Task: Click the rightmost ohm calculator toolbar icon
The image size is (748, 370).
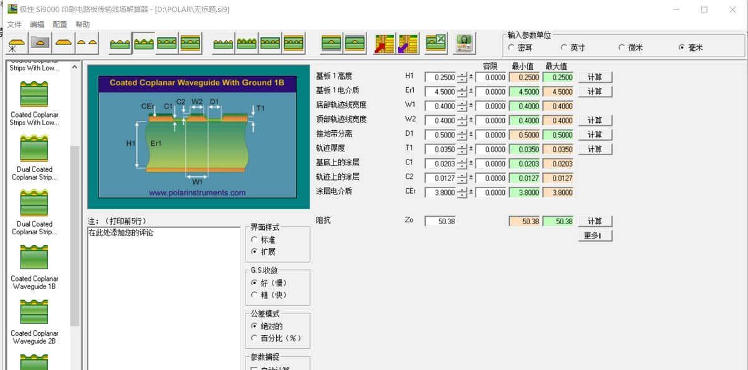Action: tap(464, 44)
